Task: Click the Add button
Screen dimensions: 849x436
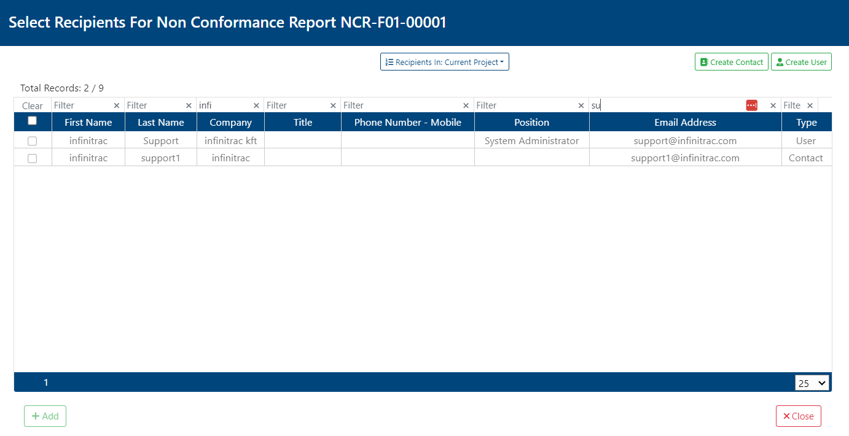Action: pos(45,416)
